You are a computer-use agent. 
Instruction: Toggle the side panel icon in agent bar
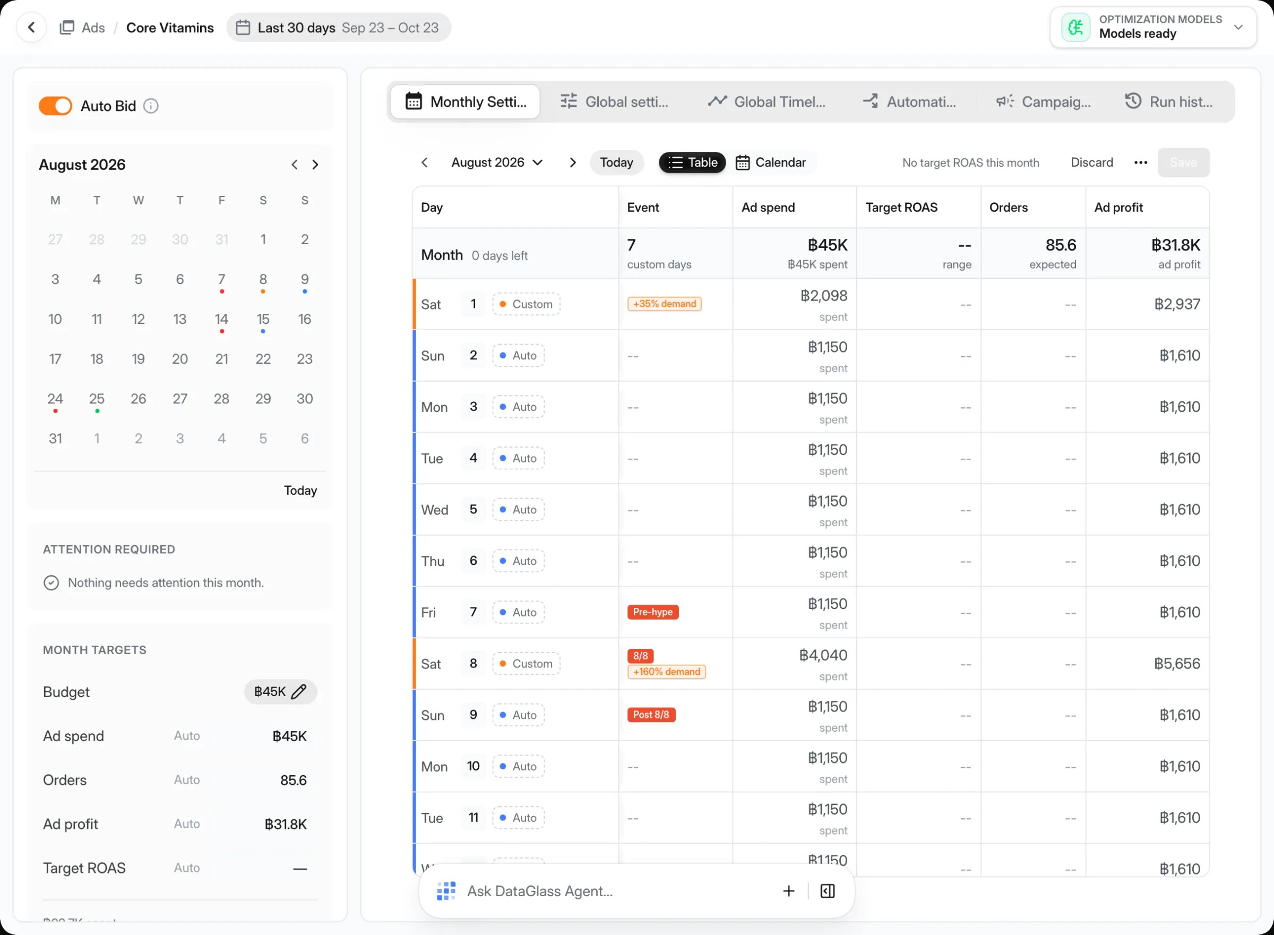pyautogui.click(x=827, y=891)
